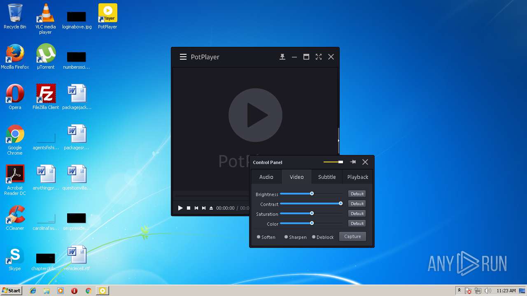Enable the Deblock option
Screen dimensions: 527x296
(x=323, y=237)
